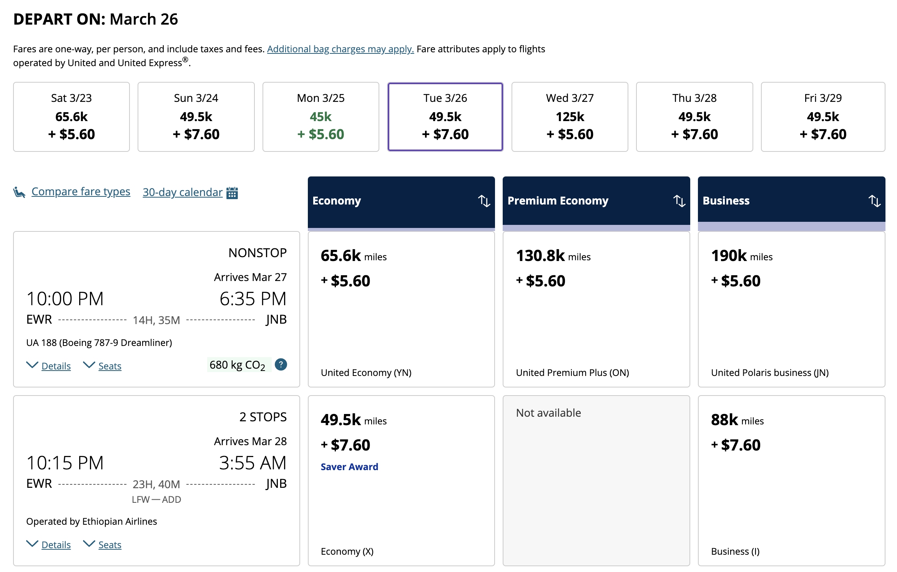Click Arrives Mar 28 text
This screenshot has height=572, width=897.
(251, 441)
